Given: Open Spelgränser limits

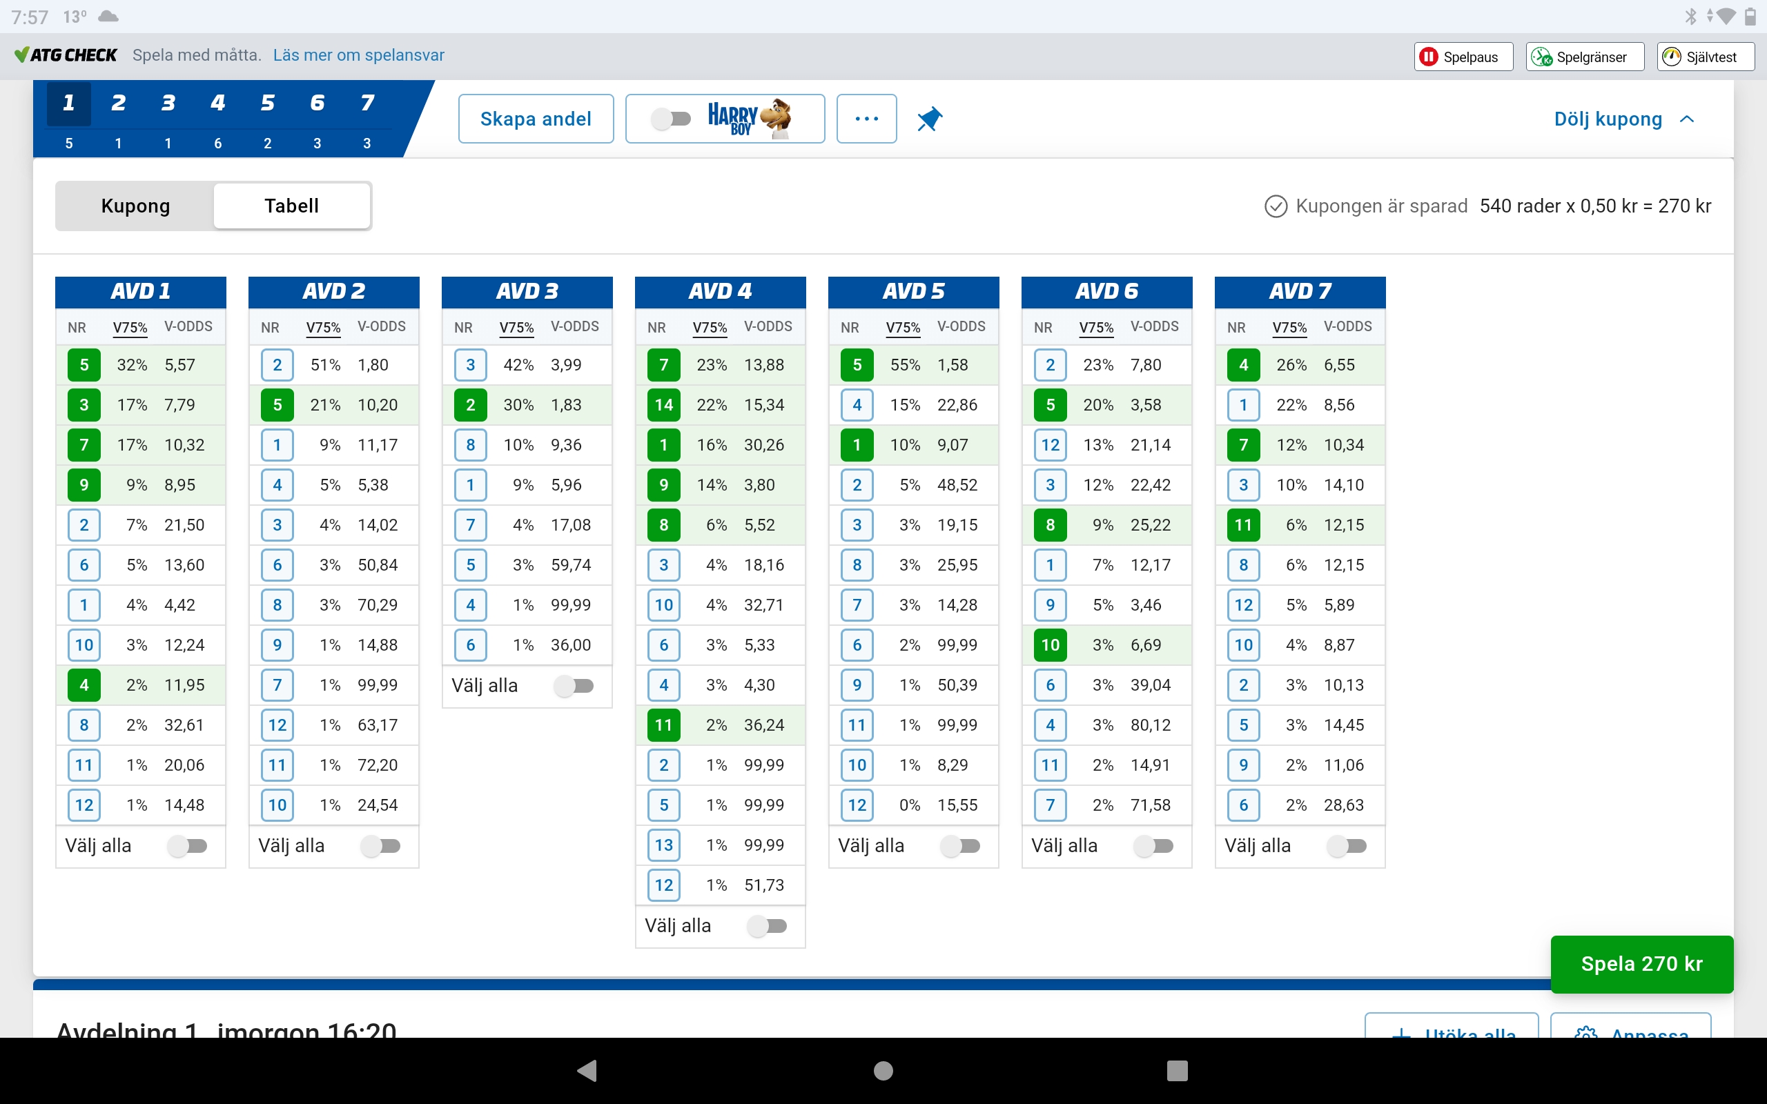Looking at the screenshot, I should 1585,57.
